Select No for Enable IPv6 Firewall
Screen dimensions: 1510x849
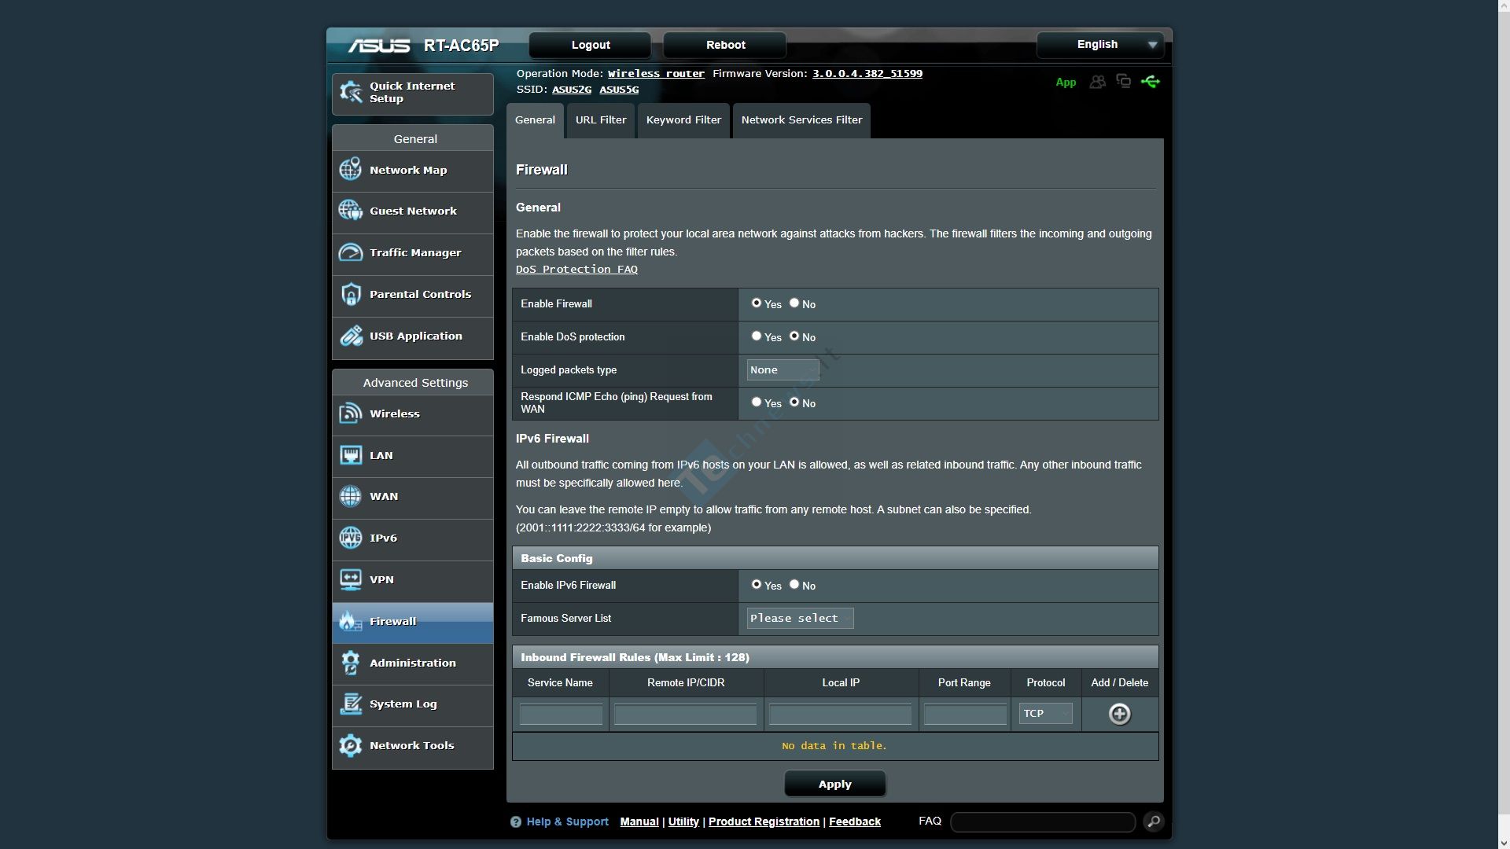point(794,584)
